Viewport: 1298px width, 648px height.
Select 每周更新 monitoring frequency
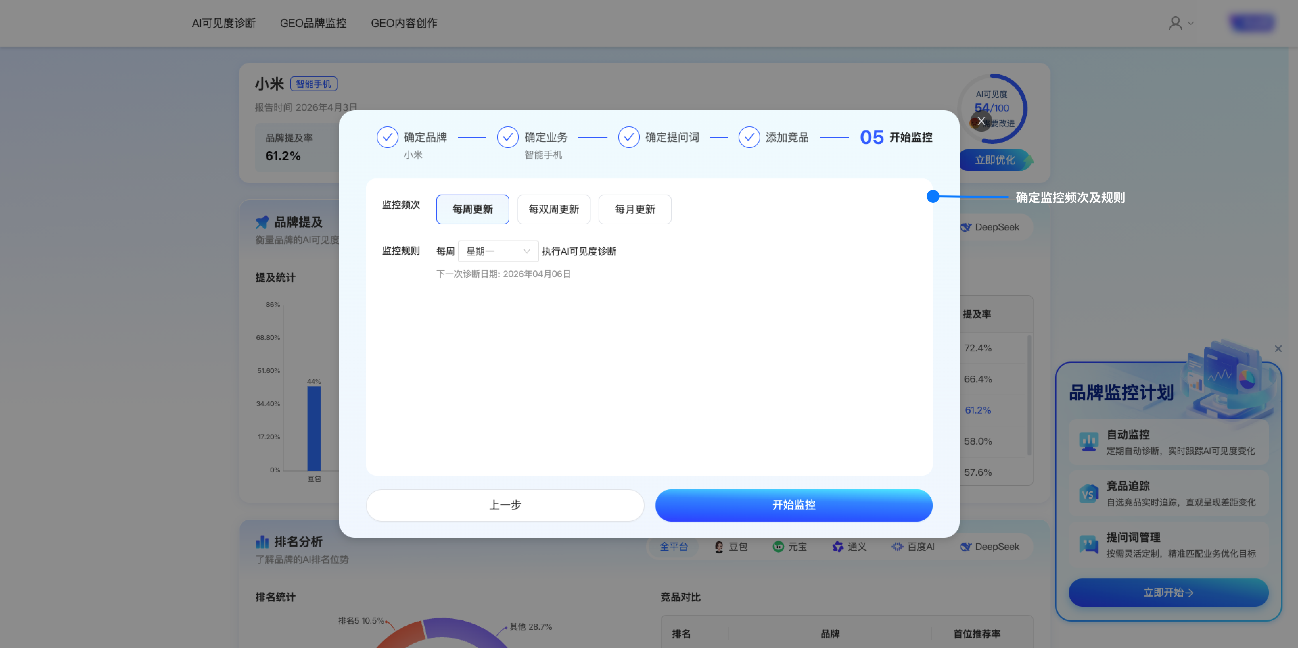click(x=472, y=209)
